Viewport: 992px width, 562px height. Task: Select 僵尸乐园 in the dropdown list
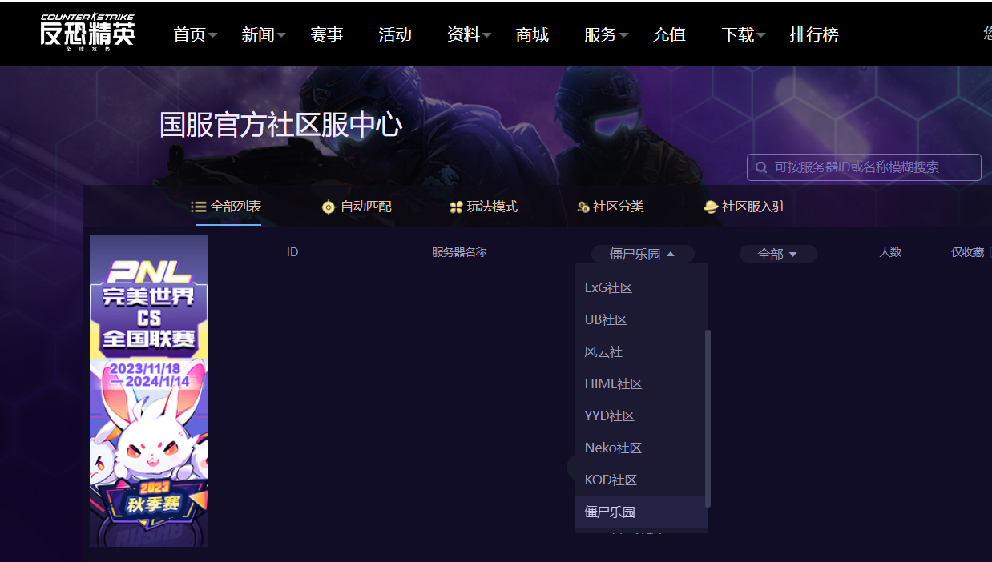tap(640, 512)
